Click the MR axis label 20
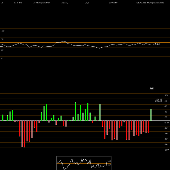This screenshot has height=170, width=170. [x=166, y=117]
